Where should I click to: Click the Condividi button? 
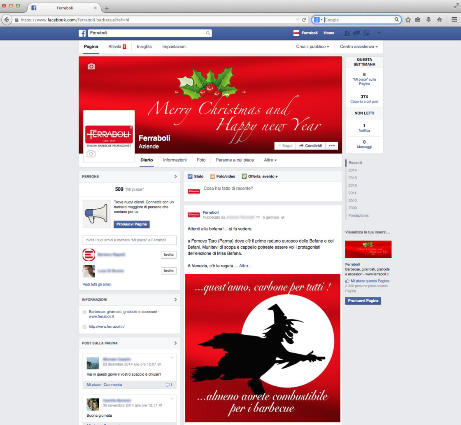pos(310,146)
